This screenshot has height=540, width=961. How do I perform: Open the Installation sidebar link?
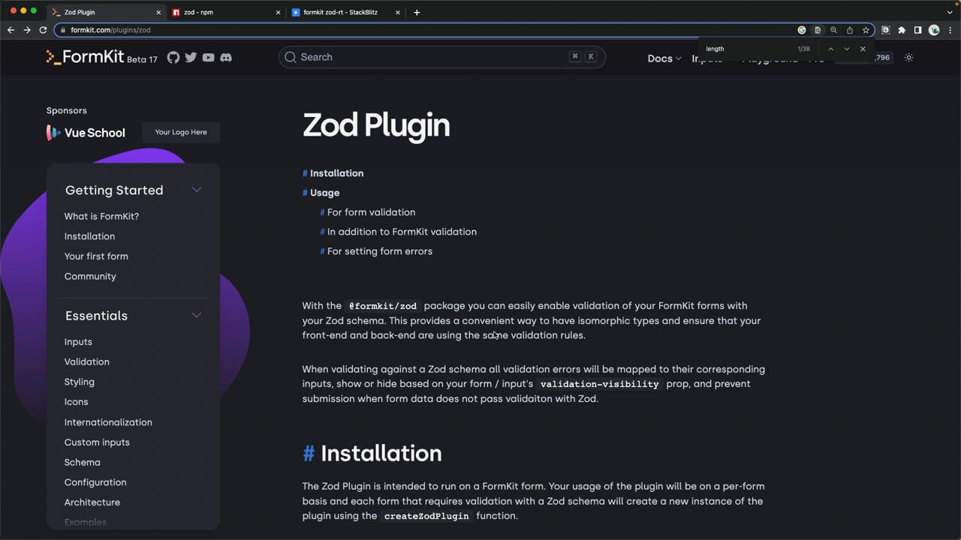point(89,236)
